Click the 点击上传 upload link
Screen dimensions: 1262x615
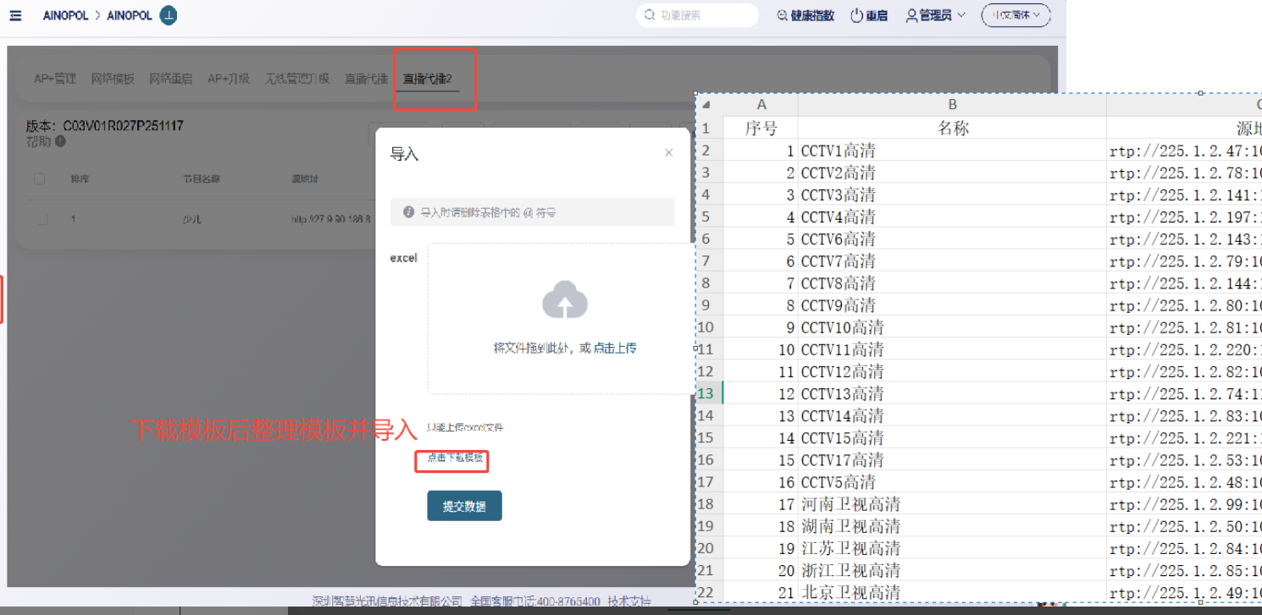pos(615,348)
